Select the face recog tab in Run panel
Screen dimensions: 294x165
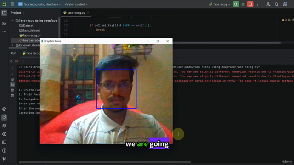click(x=31, y=53)
